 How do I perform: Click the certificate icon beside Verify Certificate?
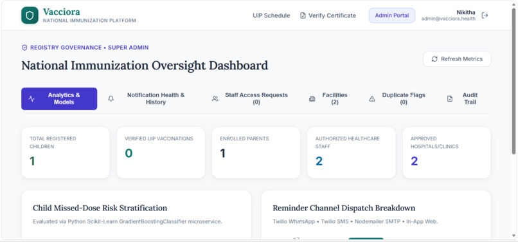pos(303,15)
